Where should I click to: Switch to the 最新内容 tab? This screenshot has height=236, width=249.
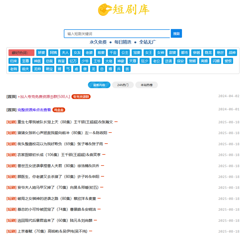(99, 85)
